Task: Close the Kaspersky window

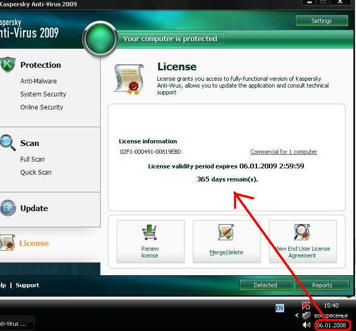Action: [340, 2]
